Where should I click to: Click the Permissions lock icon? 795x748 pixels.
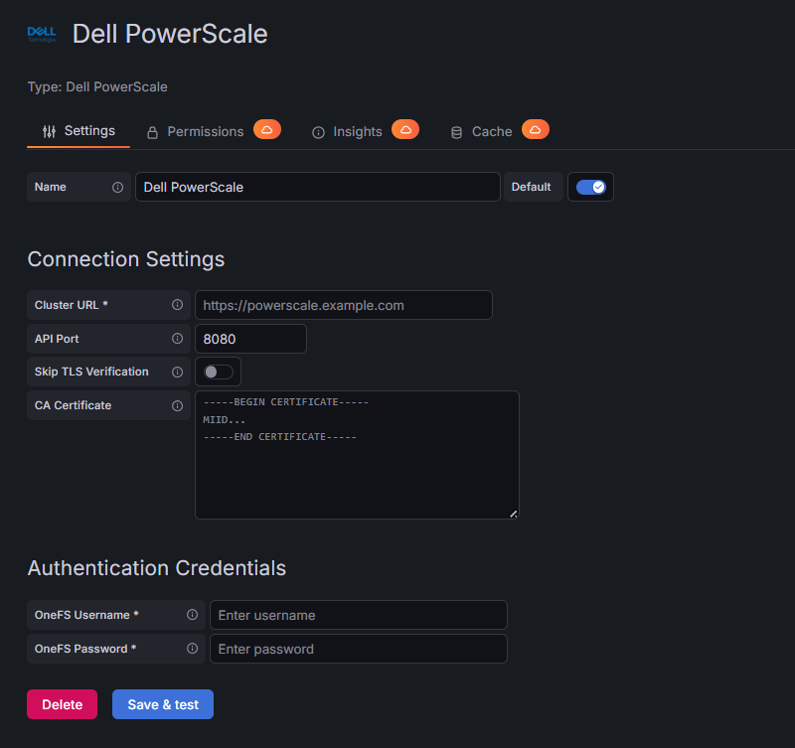click(x=152, y=133)
